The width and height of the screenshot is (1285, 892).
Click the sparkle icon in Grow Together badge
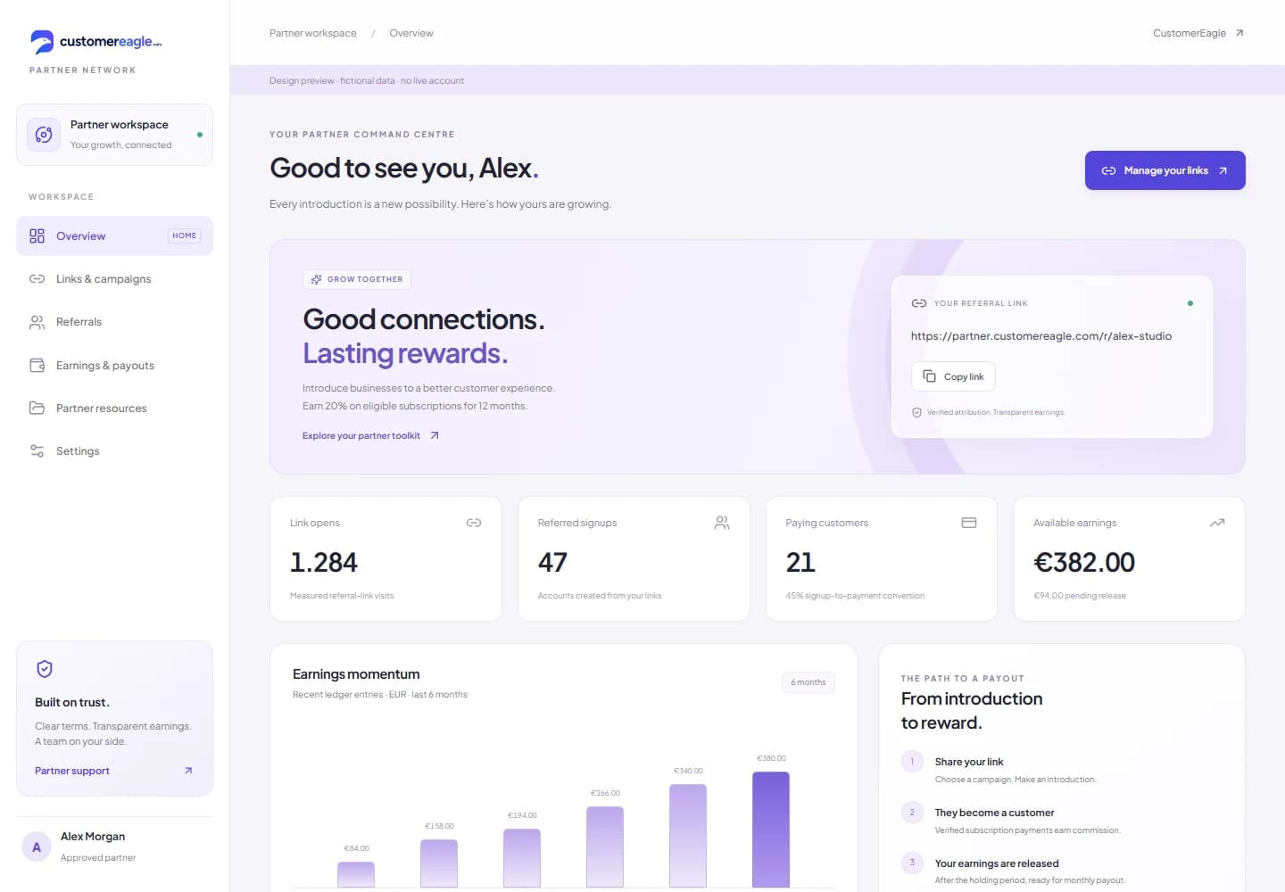click(x=316, y=279)
